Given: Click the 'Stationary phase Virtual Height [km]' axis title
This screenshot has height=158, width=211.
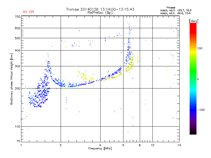Looking at the screenshot, I should [x=12, y=79].
